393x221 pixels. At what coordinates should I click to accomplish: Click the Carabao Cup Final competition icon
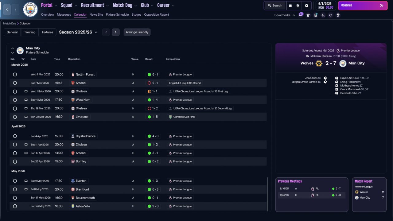170,117
